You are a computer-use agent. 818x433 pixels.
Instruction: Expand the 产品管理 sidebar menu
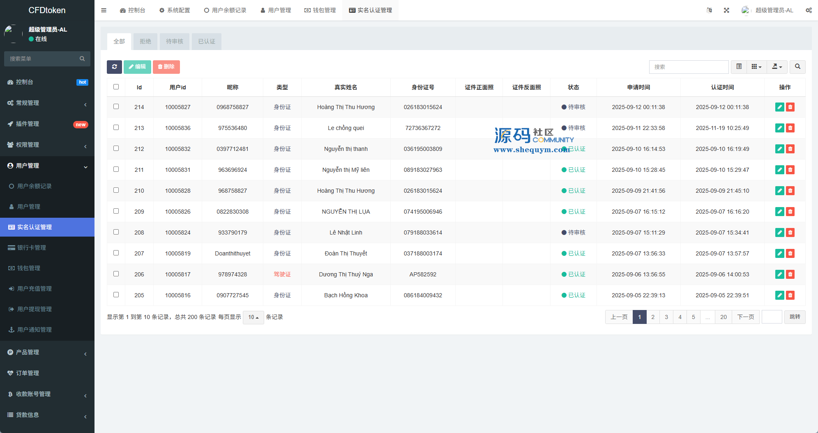(x=47, y=352)
